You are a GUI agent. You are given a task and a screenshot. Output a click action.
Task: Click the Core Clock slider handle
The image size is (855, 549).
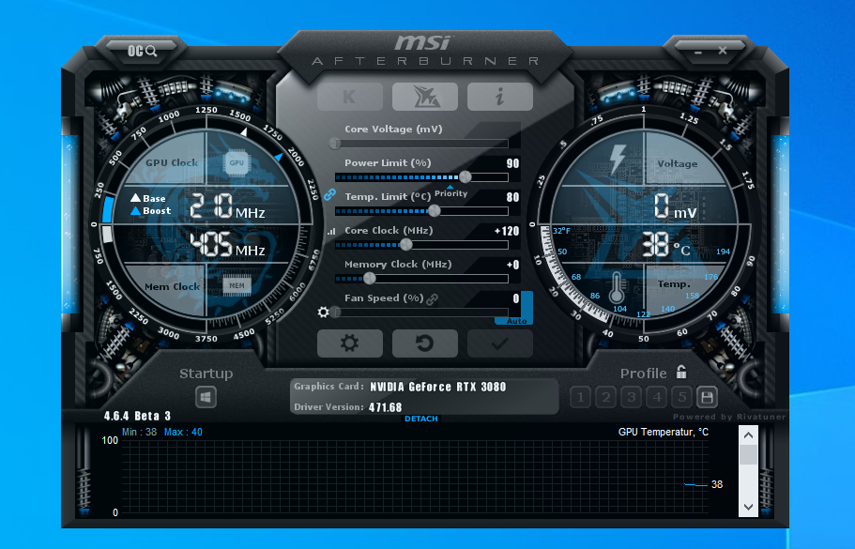click(406, 244)
